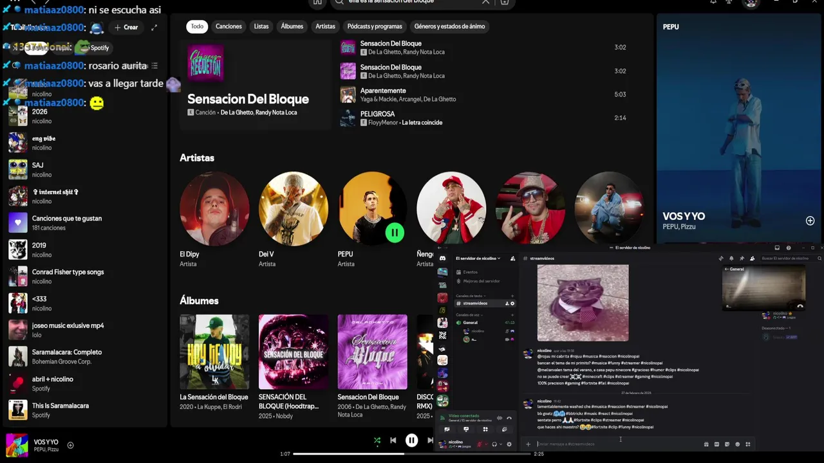
Task: Expand El servidor de nicolino server menu in Discord
Action: 478,259
